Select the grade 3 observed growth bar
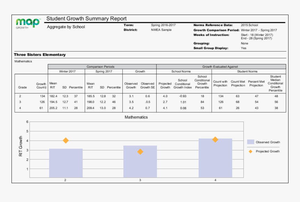 pos(140,161)
